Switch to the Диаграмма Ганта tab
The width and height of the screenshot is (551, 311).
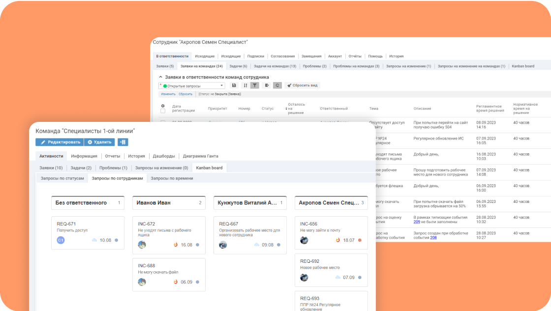200,156
